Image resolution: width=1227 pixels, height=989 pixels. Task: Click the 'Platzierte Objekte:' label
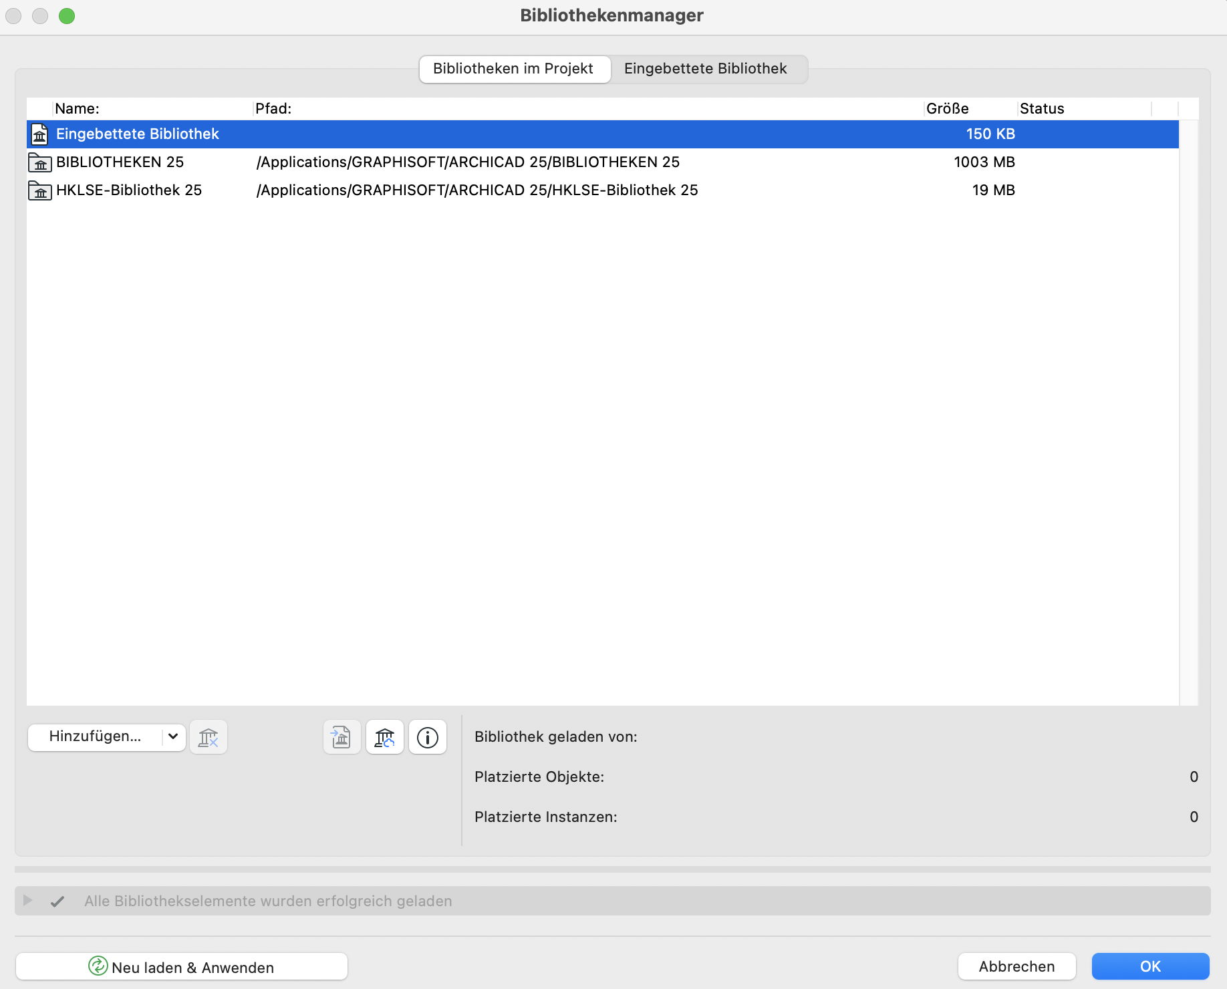(x=539, y=777)
